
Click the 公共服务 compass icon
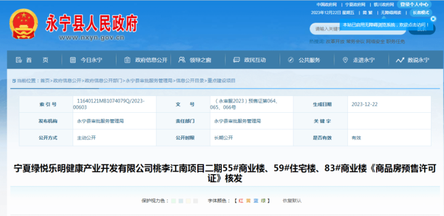[x=290, y=60]
